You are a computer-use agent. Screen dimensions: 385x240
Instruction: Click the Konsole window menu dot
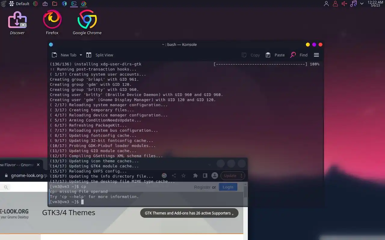pyautogui.click(x=51, y=44)
